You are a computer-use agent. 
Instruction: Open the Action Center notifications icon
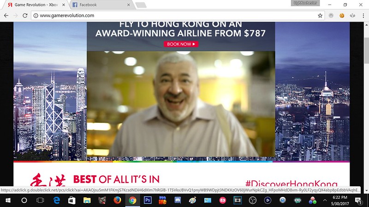358,200
